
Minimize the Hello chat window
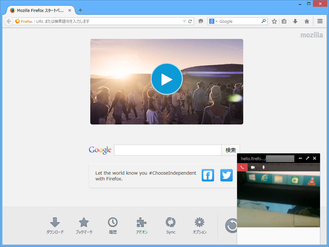pyautogui.click(x=300, y=158)
